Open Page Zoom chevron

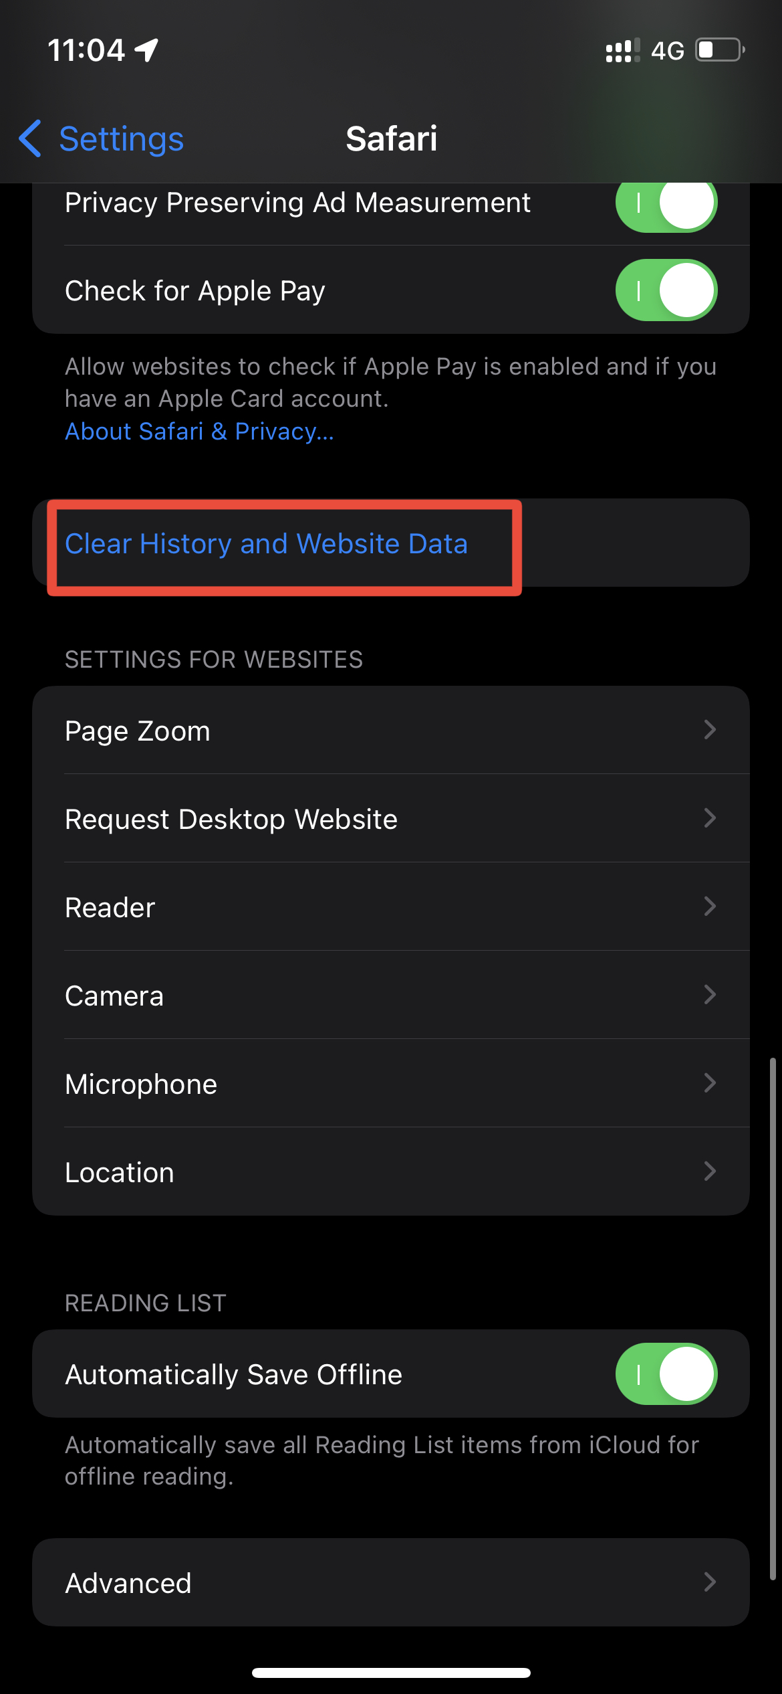(710, 730)
